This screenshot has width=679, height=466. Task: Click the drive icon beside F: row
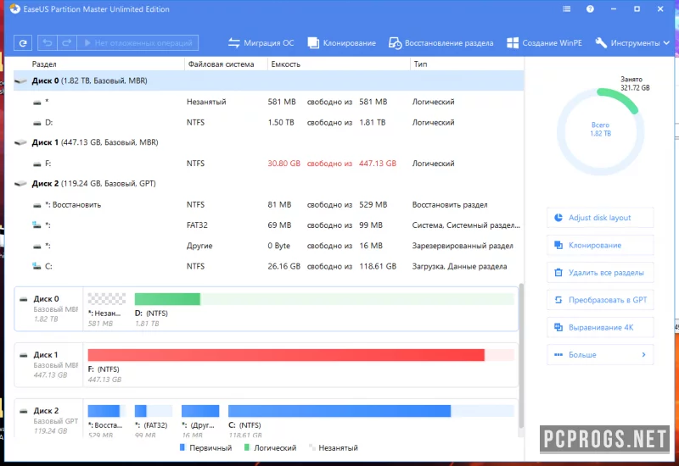tap(37, 164)
